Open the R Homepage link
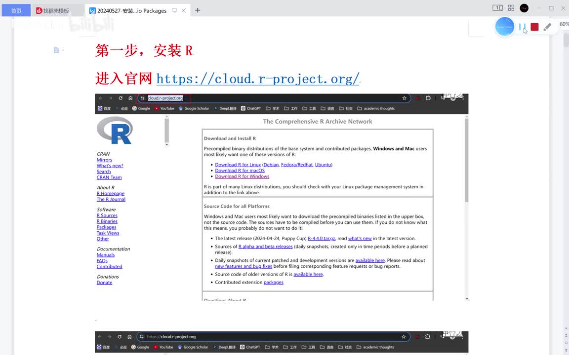 pyautogui.click(x=110, y=193)
